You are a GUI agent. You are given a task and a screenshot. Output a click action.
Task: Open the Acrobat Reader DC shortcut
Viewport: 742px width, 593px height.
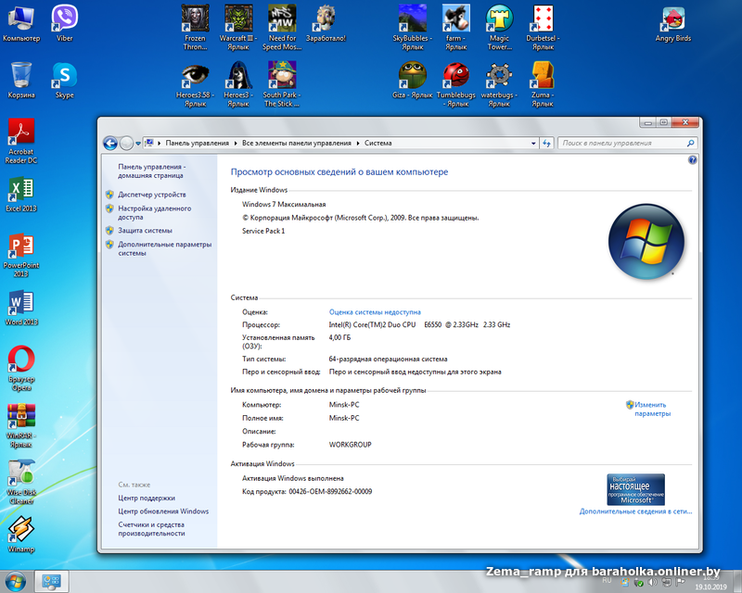point(21,141)
